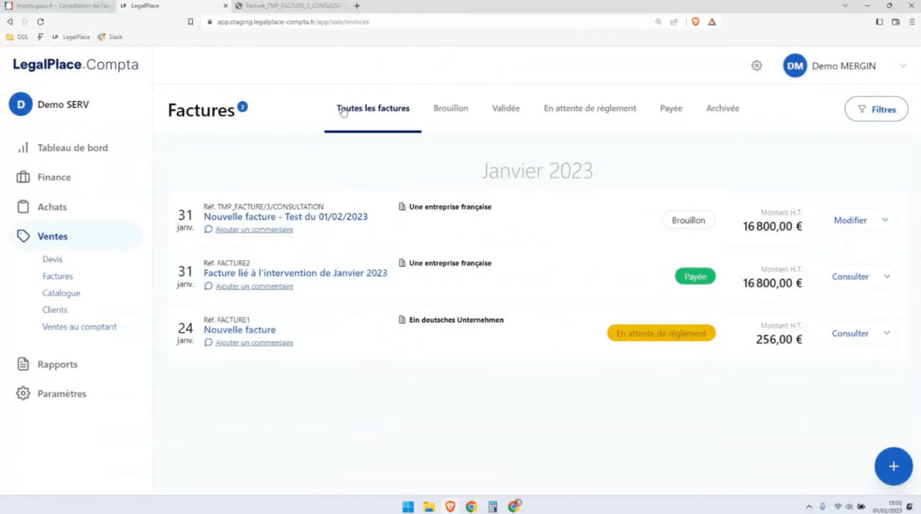Screen dimensions: 921x514
Task: Expand the Modifier dropdown chevron
Action: coord(886,220)
